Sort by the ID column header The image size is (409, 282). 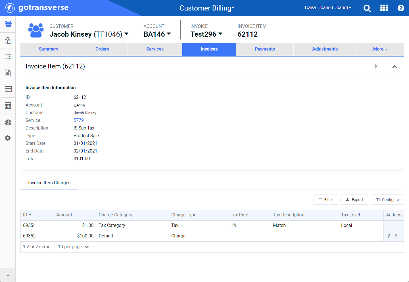27,215
